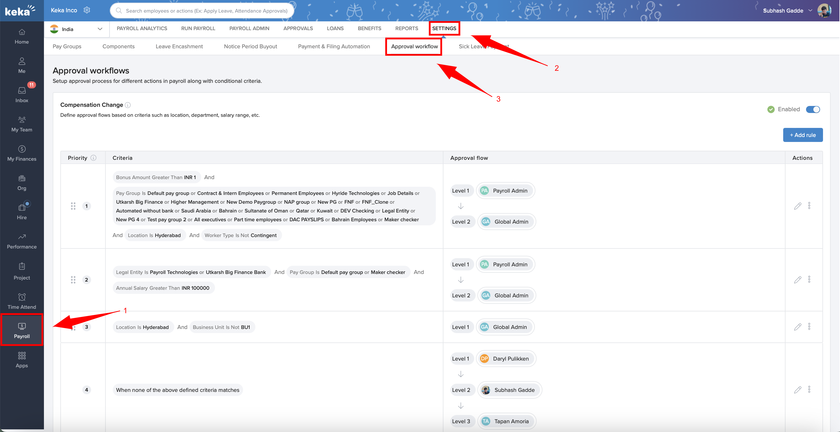This screenshot has width=840, height=432.
Task: Click drag handle of priority 2 rule
Action: click(x=73, y=280)
